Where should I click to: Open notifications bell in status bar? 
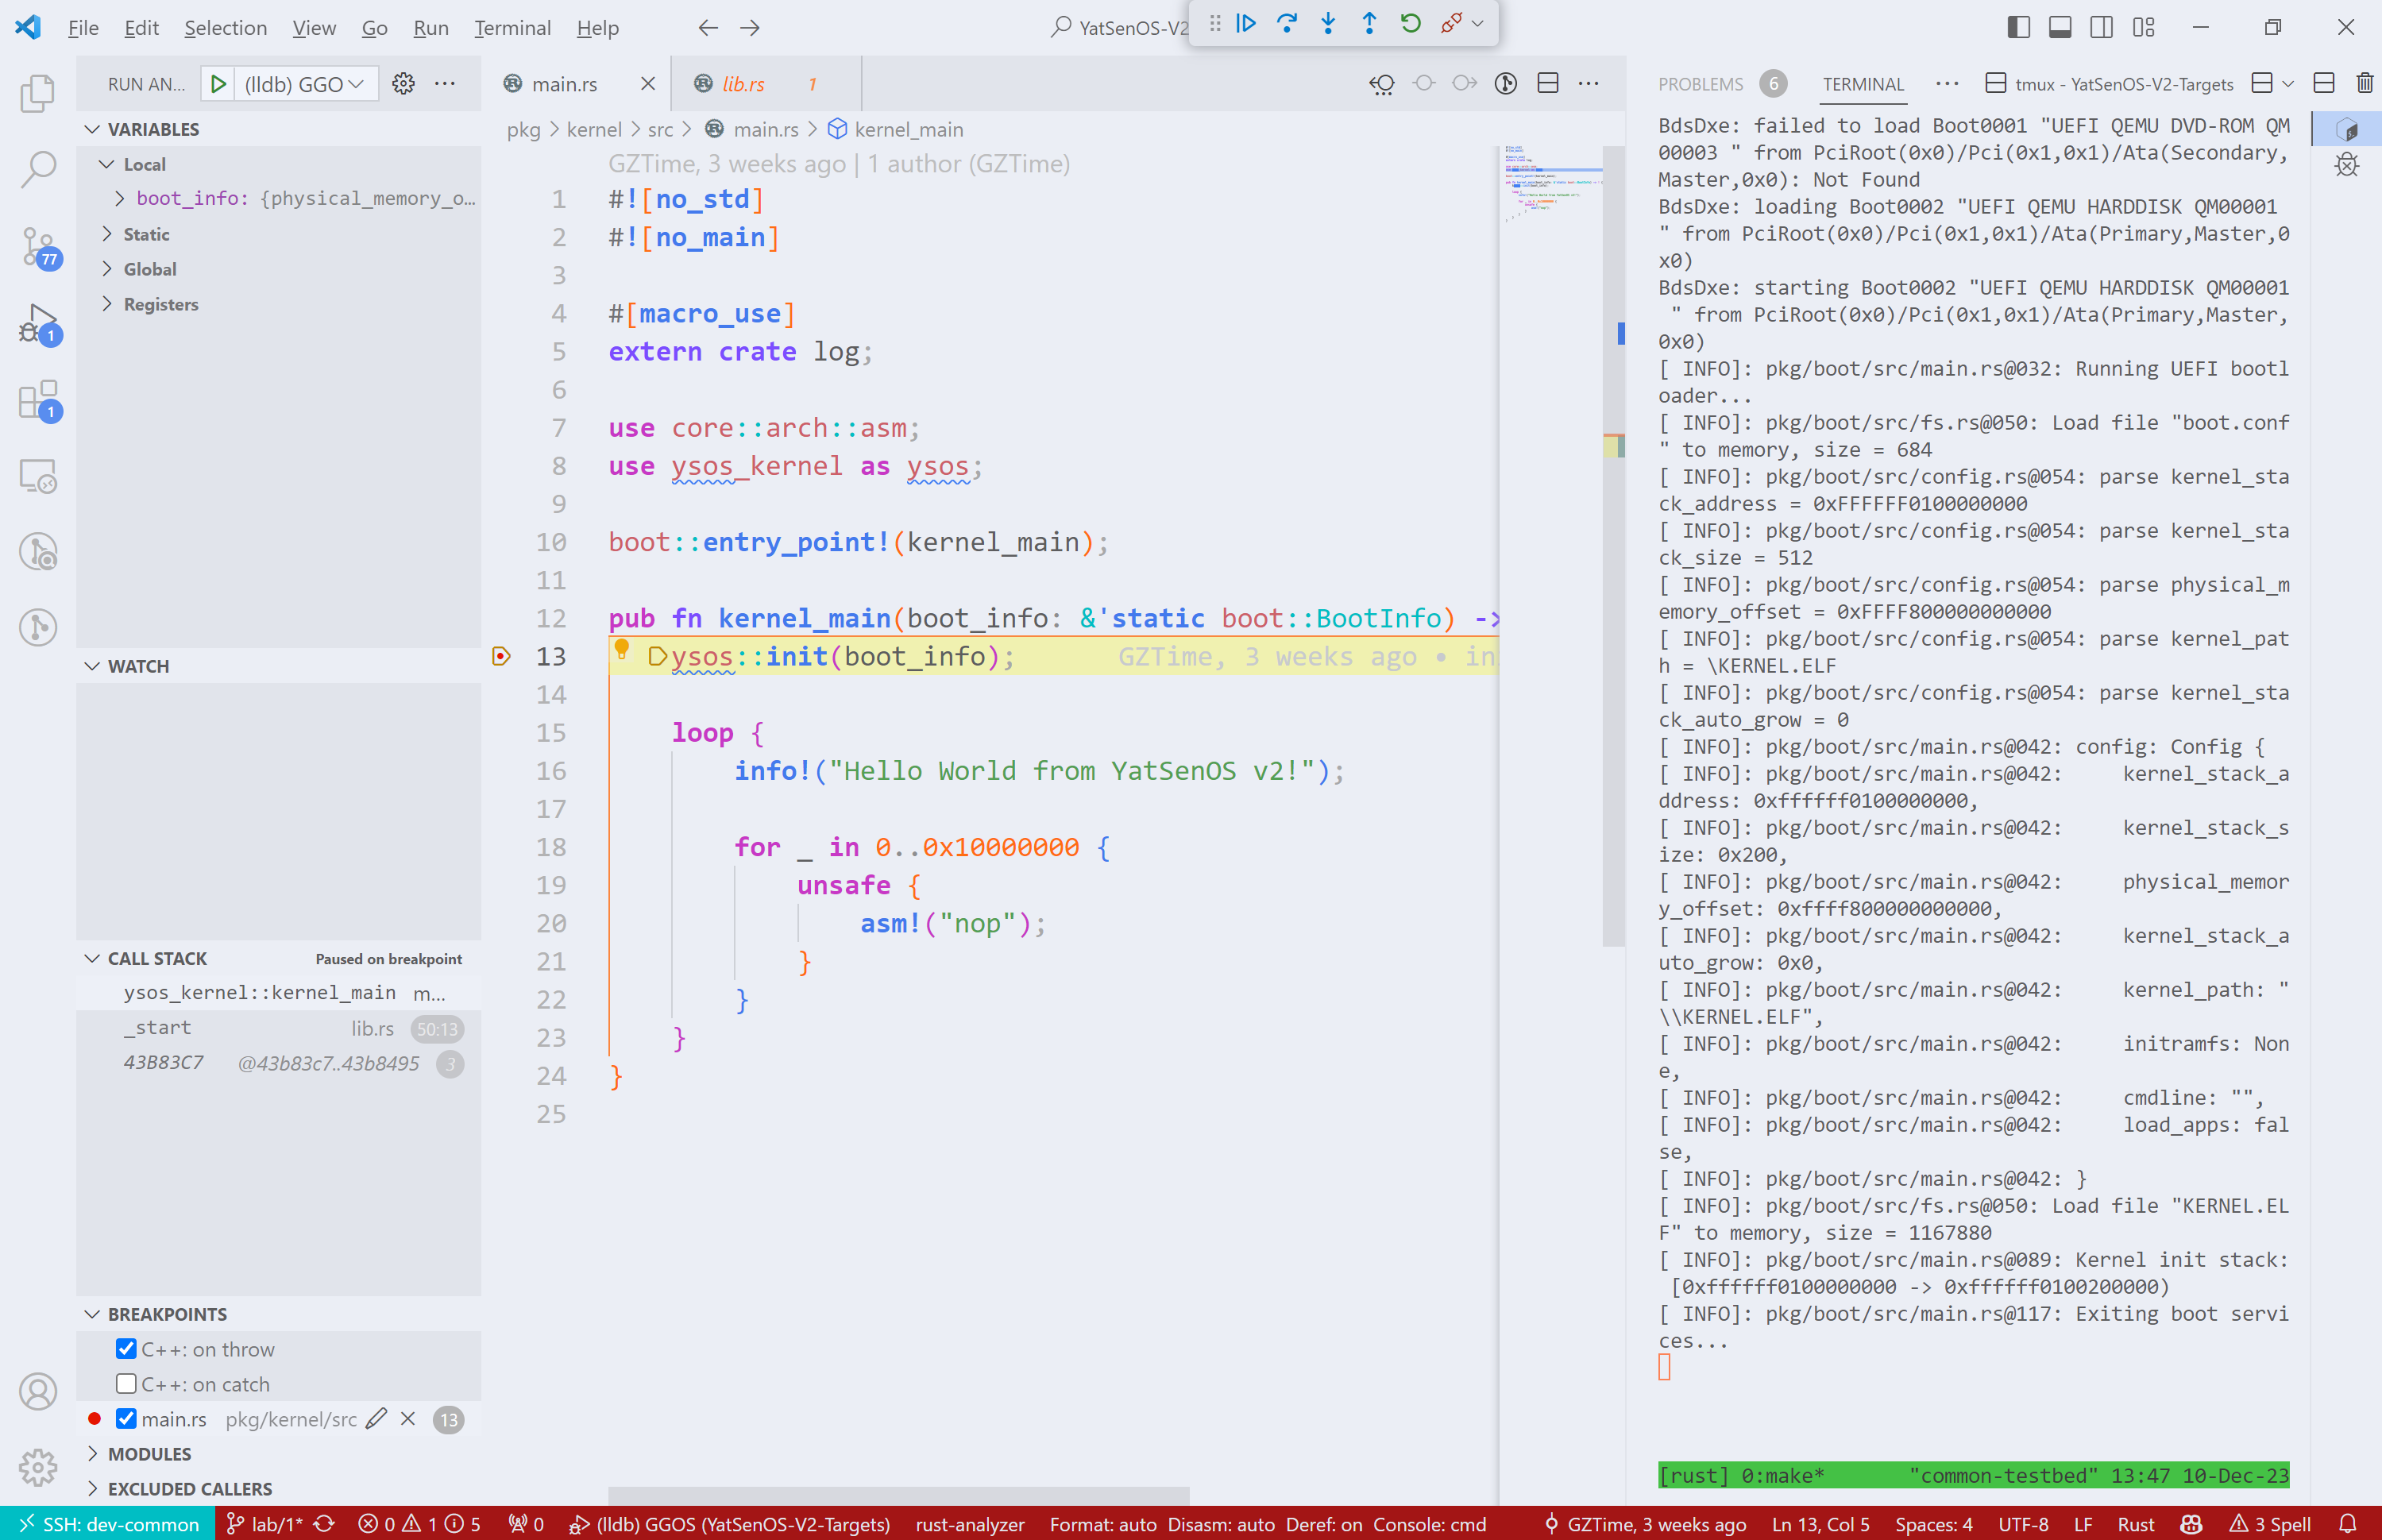[x=2348, y=1524]
